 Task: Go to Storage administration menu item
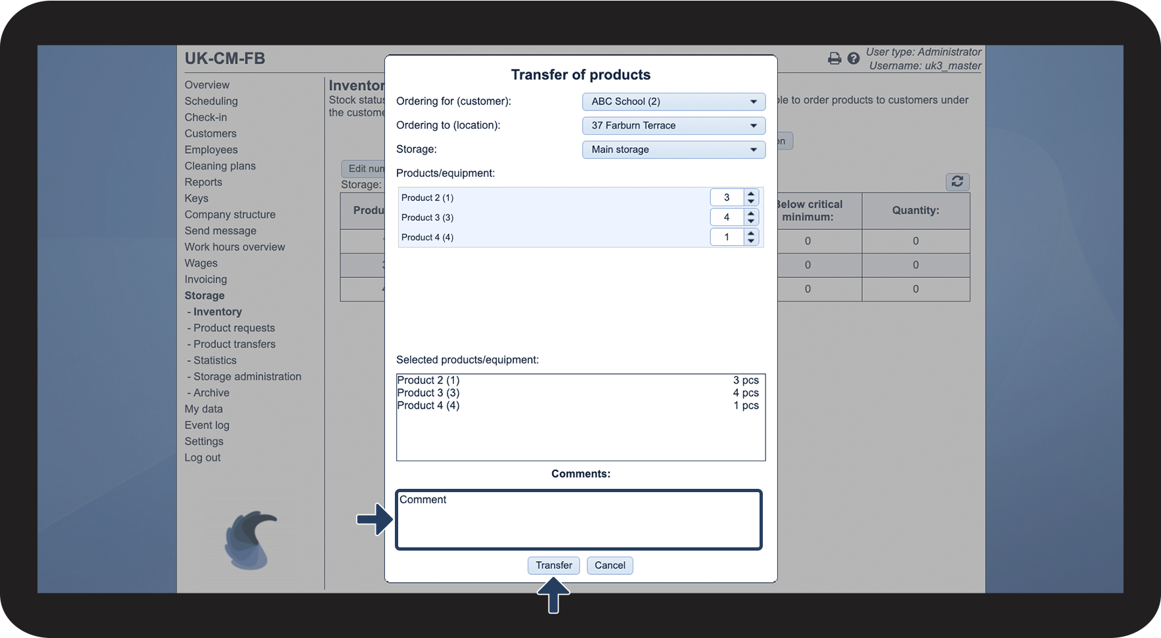(247, 376)
